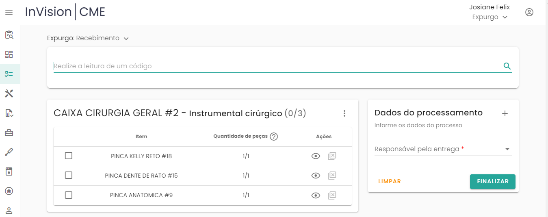Expand the Expurgo sector dropdown under username

(490, 17)
